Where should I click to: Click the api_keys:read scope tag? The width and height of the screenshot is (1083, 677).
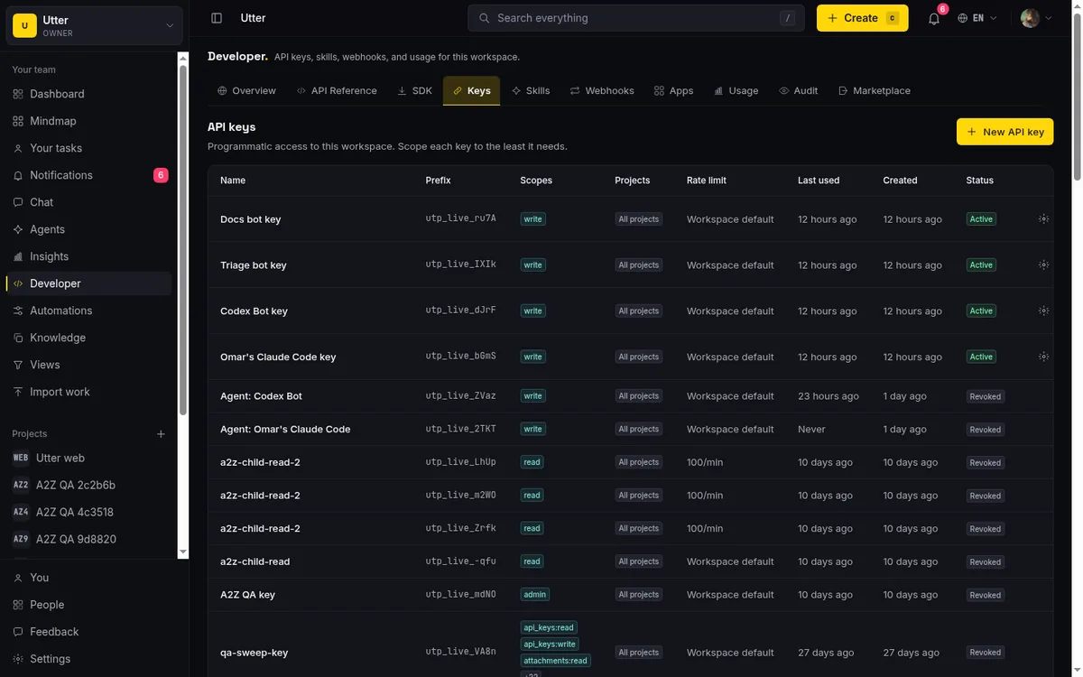tap(549, 627)
